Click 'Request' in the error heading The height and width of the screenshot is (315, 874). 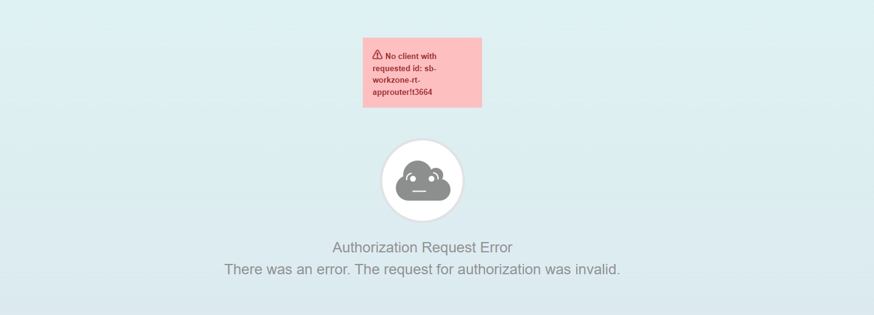pyautogui.click(x=449, y=248)
